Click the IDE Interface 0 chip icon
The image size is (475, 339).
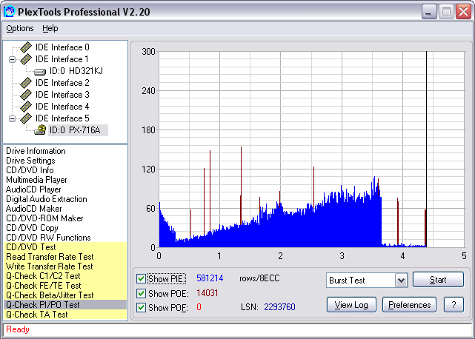point(26,47)
